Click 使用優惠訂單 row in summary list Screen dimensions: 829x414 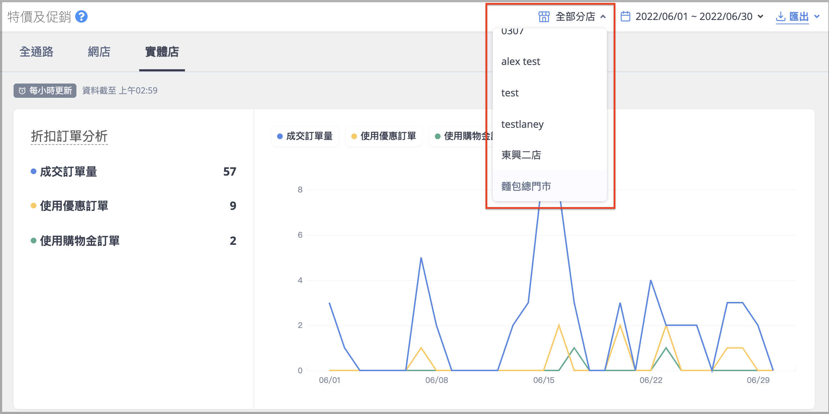[x=134, y=206]
